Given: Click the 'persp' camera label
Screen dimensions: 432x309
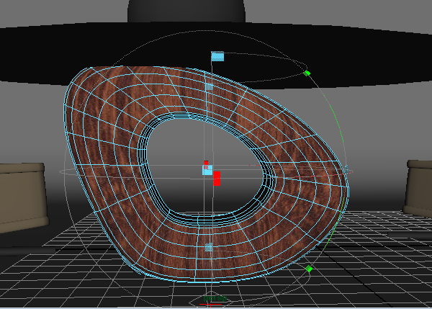Looking at the screenshot, I should point(215,298).
